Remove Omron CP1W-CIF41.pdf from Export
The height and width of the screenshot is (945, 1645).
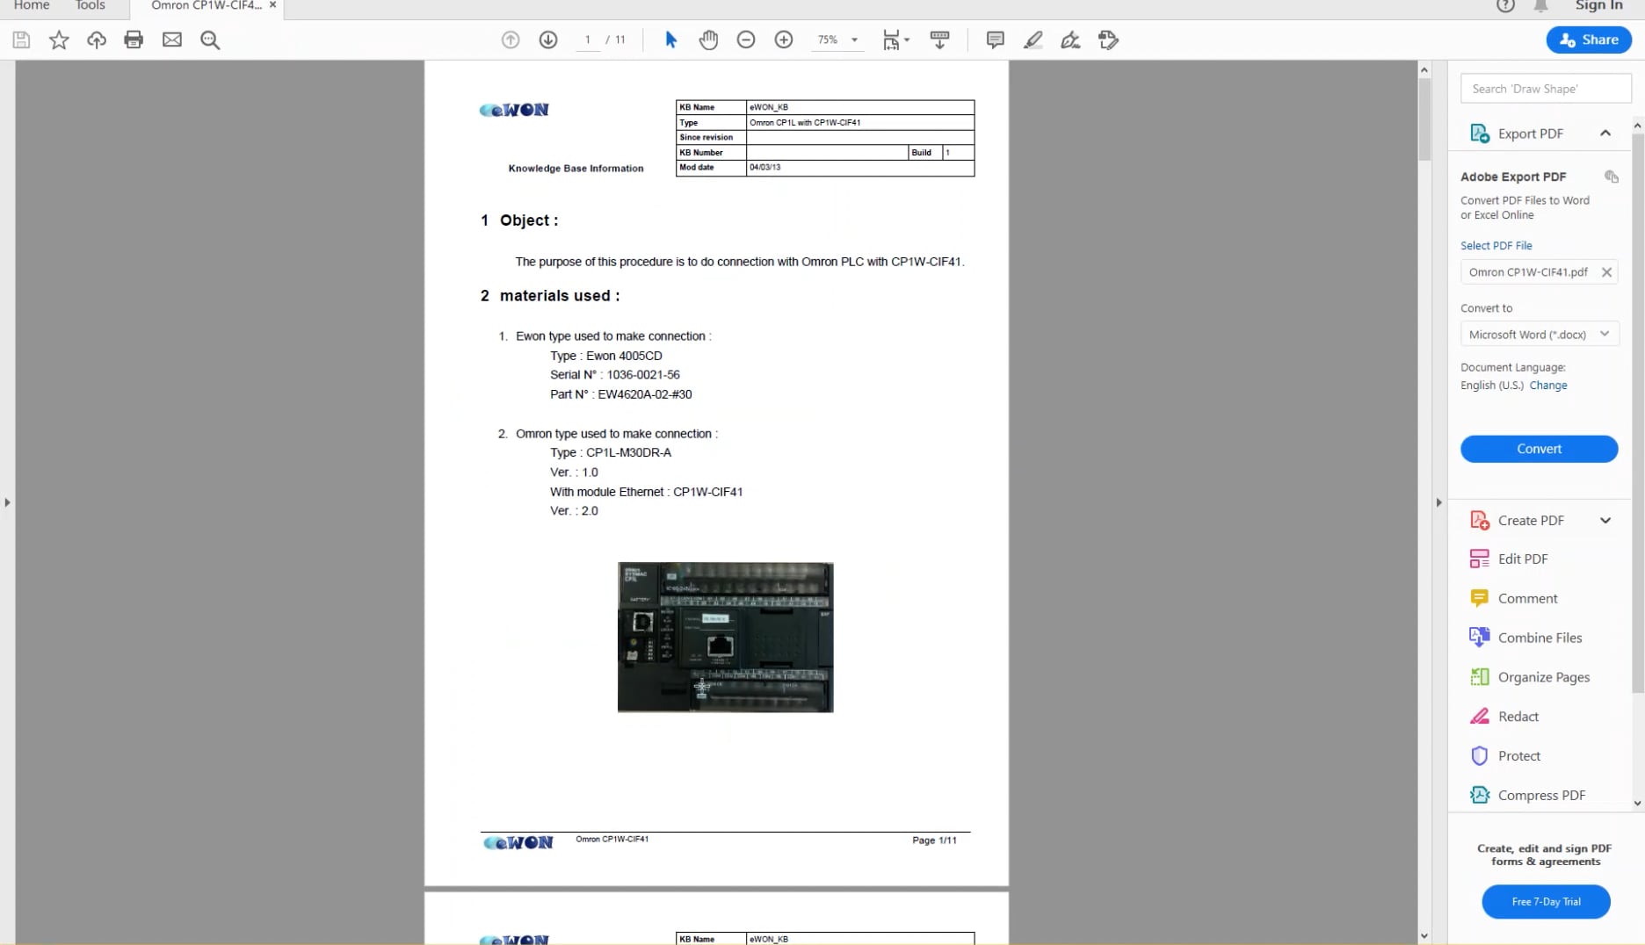pos(1606,272)
